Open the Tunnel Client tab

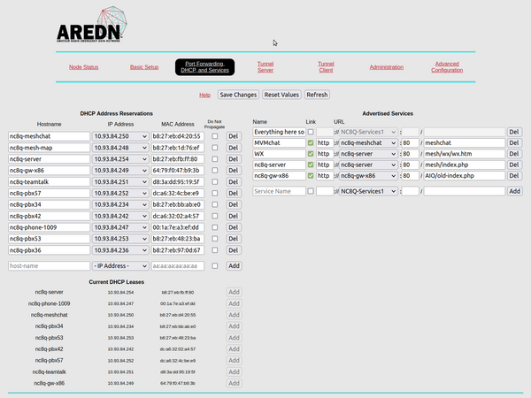(326, 67)
